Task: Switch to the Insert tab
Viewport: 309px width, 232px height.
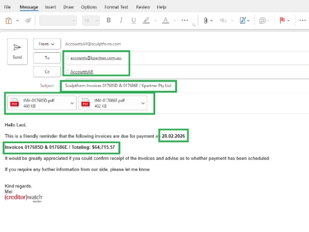Action: click(x=50, y=7)
